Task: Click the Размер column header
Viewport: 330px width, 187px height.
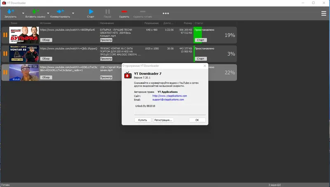Action: [188, 23]
